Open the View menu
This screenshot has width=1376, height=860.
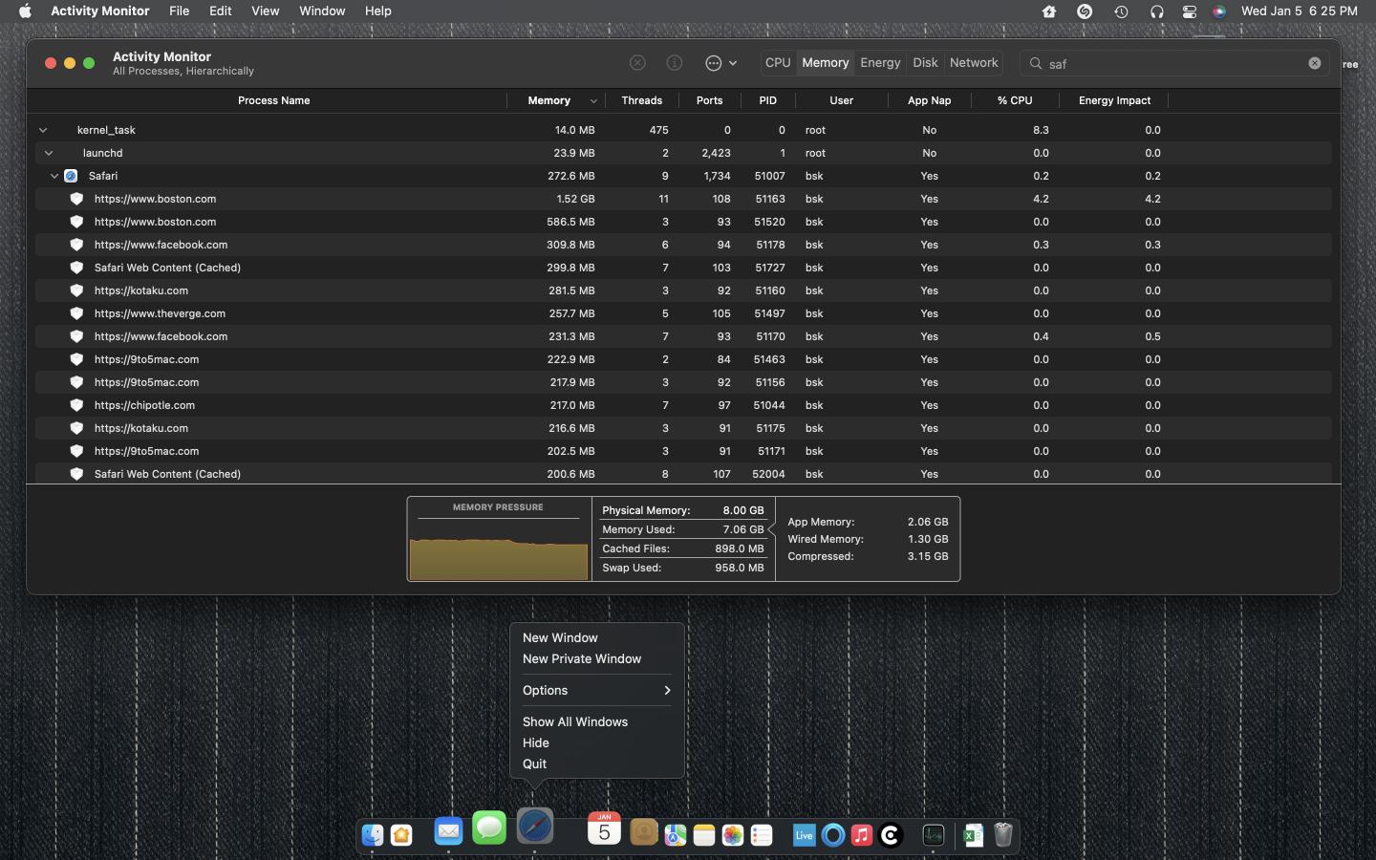click(265, 11)
